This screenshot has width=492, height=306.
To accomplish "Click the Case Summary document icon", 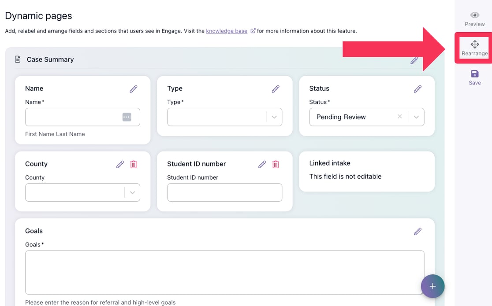I will [18, 59].
